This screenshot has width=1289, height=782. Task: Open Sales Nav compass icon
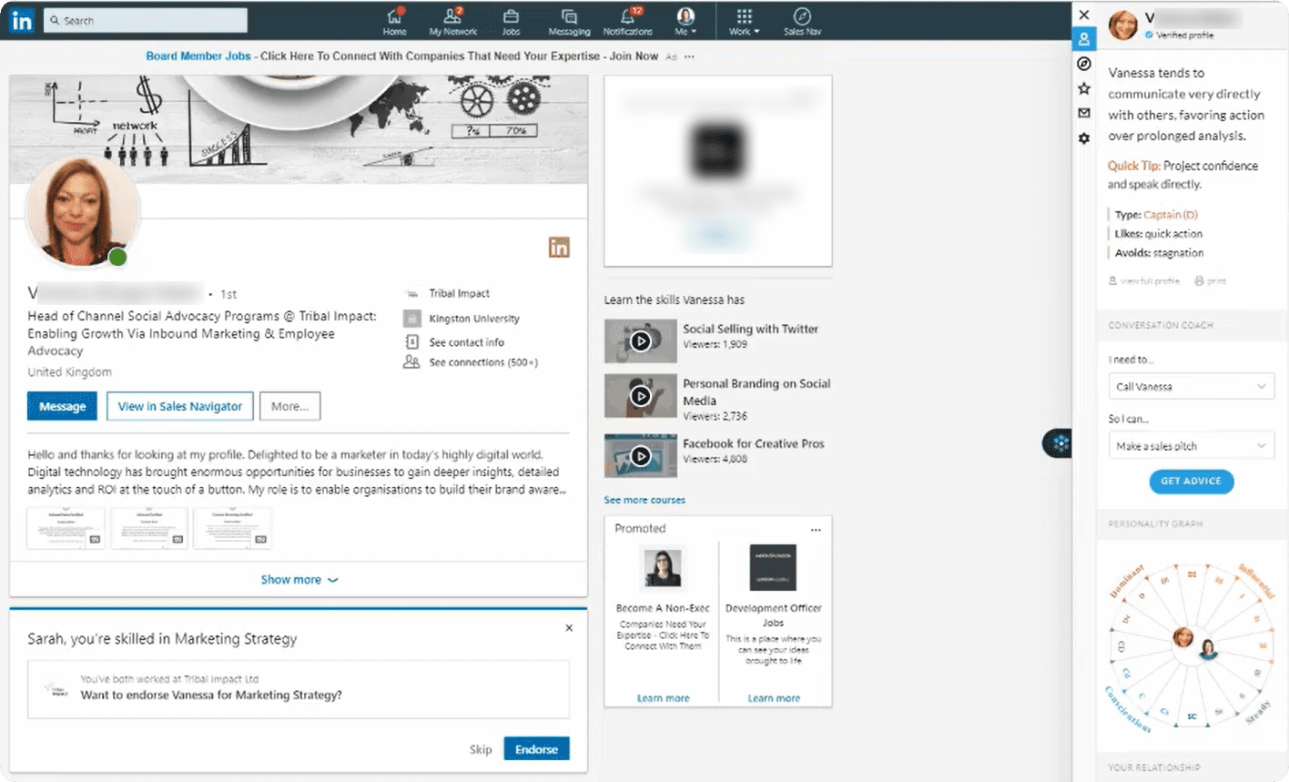coord(802,21)
